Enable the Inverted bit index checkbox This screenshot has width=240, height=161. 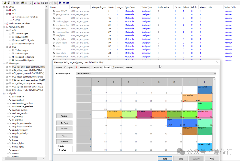[58, 150]
